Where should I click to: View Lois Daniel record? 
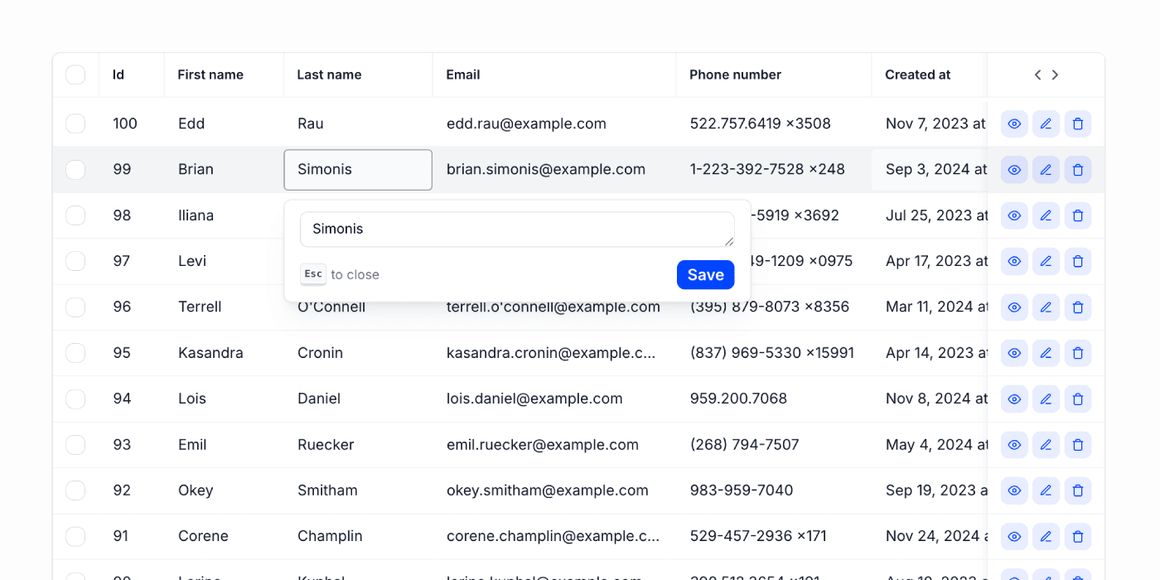(1014, 399)
